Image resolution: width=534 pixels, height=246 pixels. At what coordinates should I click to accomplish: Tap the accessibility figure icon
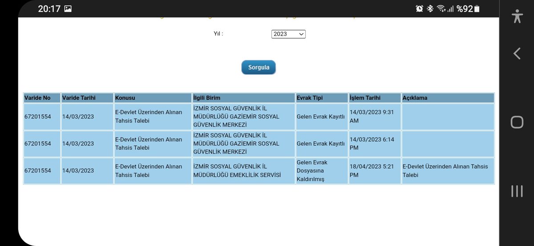(517, 16)
